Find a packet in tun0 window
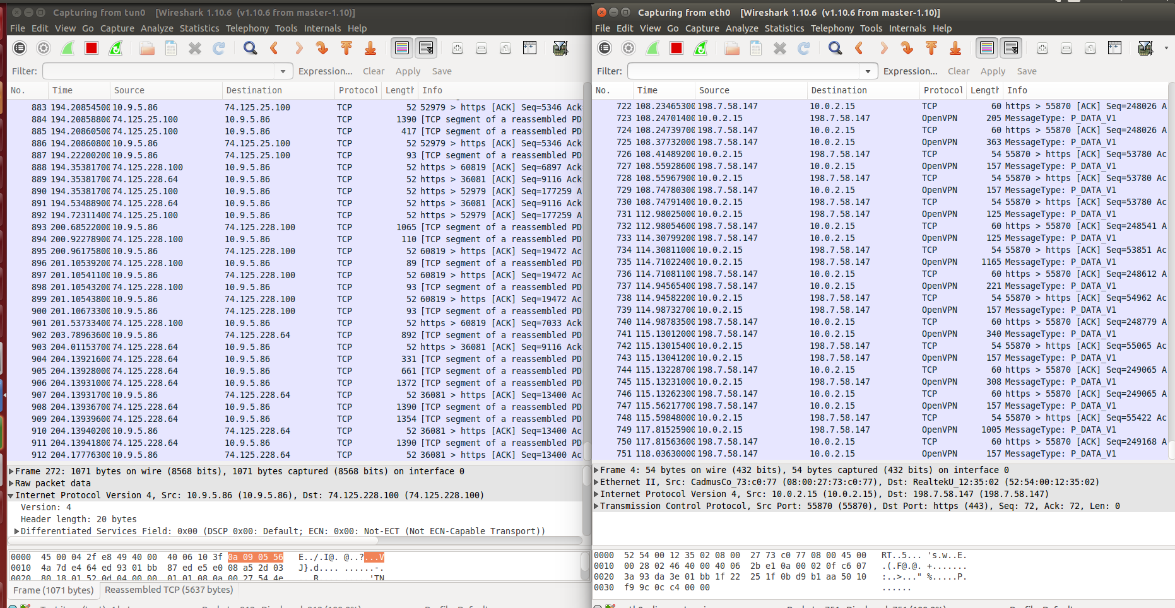 (251, 48)
